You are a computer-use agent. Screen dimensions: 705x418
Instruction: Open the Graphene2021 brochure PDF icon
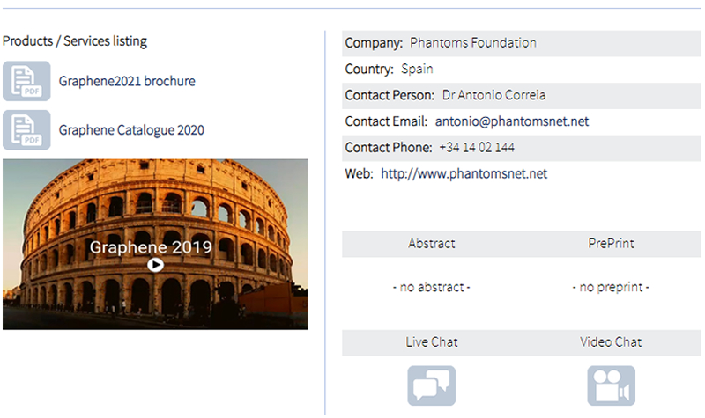pyautogui.click(x=26, y=81)
